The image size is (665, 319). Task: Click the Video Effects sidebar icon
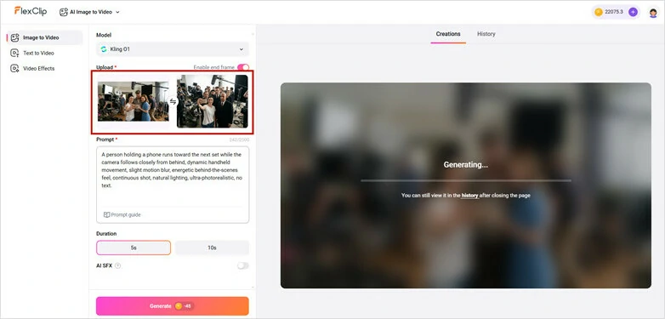pyautogui.click(x=14, y=68)
